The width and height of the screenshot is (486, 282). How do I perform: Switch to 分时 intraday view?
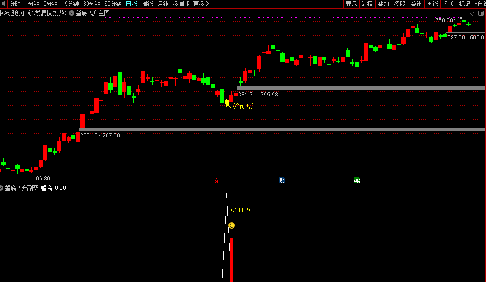[x=15, y=4]
